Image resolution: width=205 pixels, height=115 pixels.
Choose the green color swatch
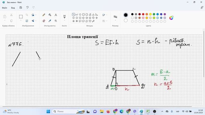154,14
